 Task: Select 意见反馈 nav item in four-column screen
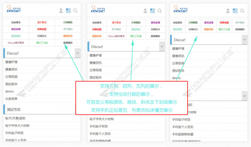pos(156,23)
